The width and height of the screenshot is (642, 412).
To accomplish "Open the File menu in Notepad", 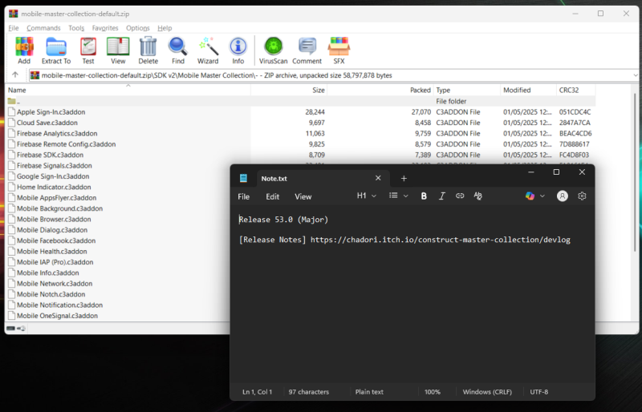I will click(244, 197).
